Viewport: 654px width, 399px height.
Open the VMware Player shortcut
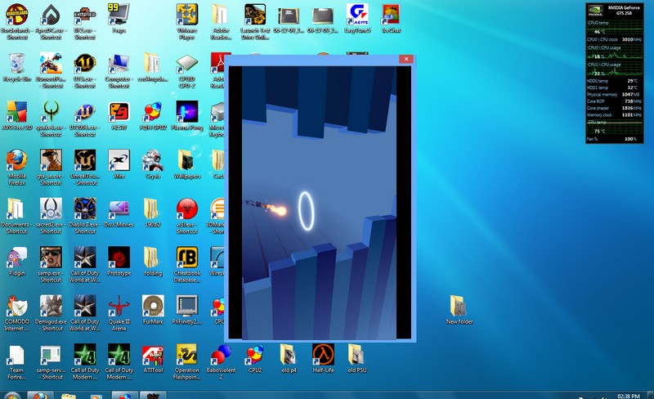click(x=187, y=15)
